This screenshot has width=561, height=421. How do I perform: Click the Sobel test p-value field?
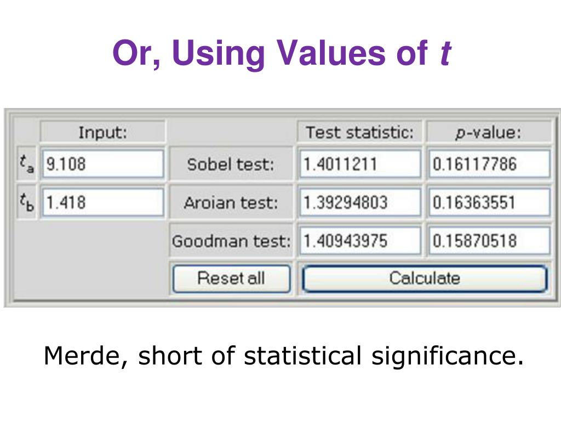(x=489, y=164)
